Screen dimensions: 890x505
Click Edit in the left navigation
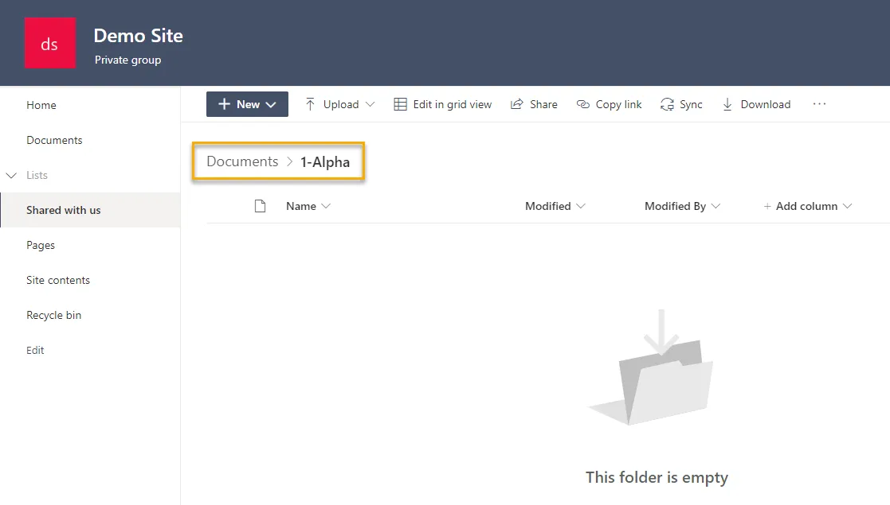[35, 351]
